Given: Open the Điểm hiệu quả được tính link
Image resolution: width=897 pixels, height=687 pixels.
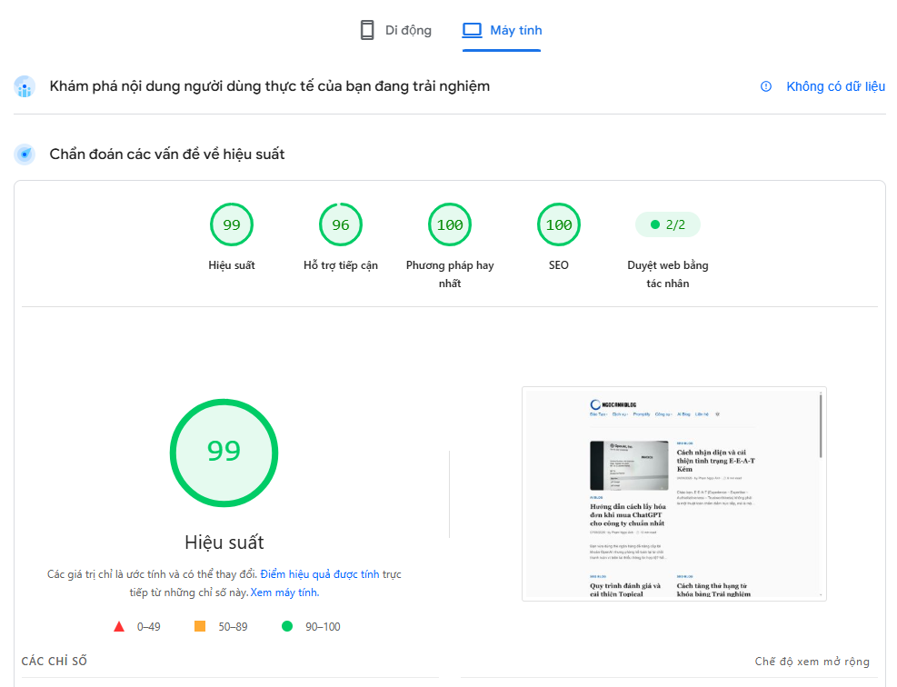Looking at the screenshot, I should coord(320,573).
